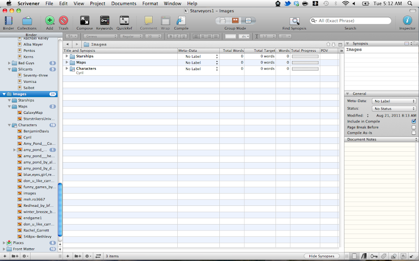Enable Compile As-Is checkbox

(x=414, y=133)
